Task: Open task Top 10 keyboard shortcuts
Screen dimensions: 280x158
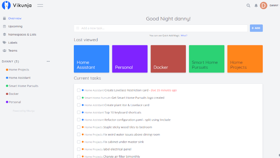Action: (x=123, y=112)
